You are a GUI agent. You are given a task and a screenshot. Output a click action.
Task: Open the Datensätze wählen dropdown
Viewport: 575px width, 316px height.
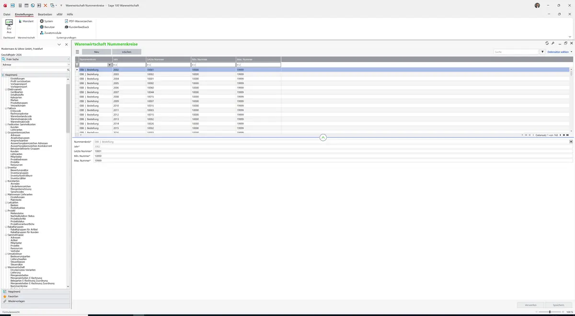coord(560,52)
